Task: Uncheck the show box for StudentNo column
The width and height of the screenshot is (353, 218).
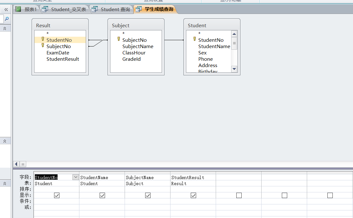Action: pos(57,196)
